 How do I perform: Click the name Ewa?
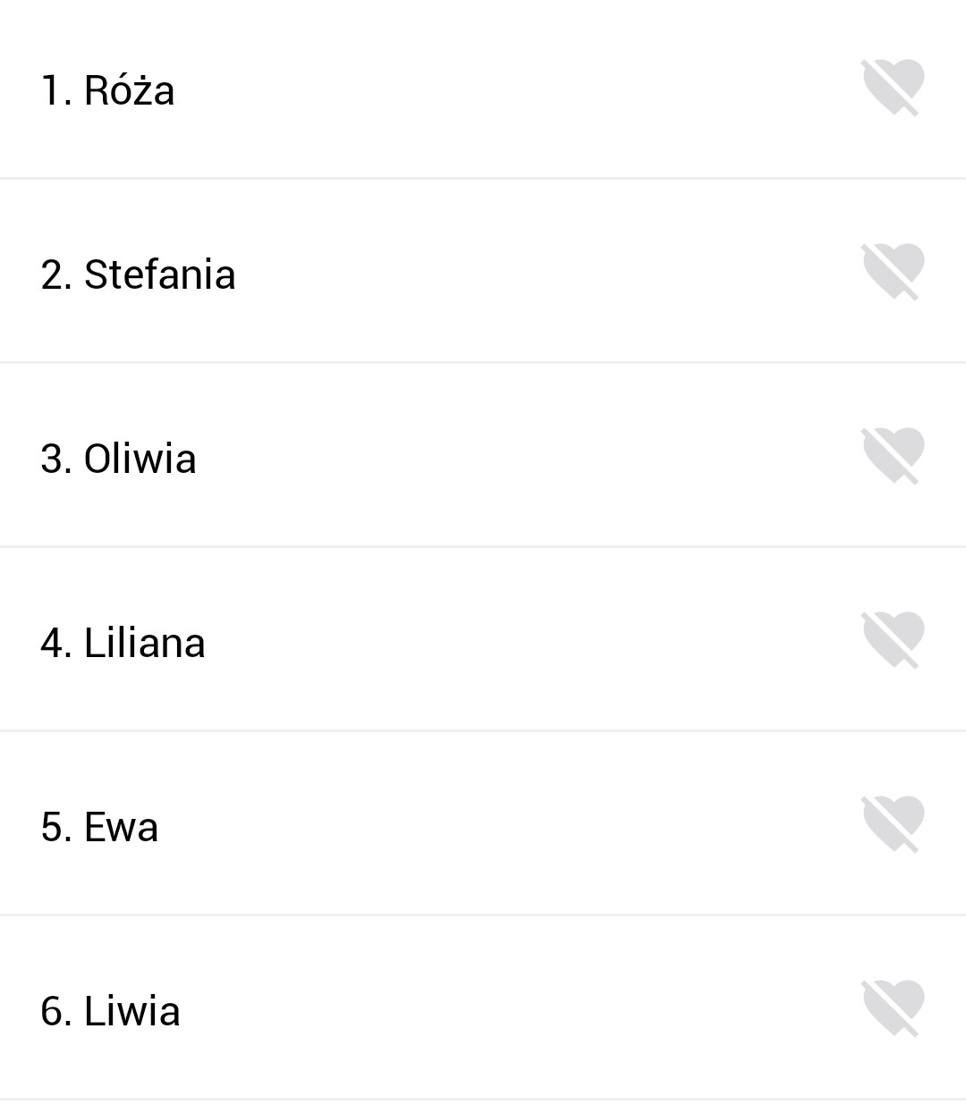click(x=121, y=827)
